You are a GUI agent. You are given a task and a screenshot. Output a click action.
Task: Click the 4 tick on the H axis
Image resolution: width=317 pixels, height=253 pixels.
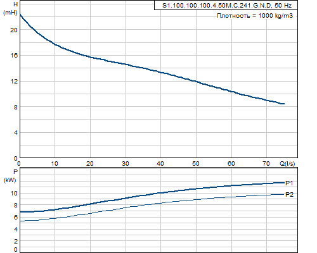click(16, 133)
